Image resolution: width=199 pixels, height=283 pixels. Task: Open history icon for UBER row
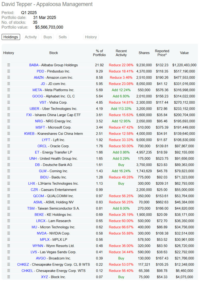pos(9,108)
